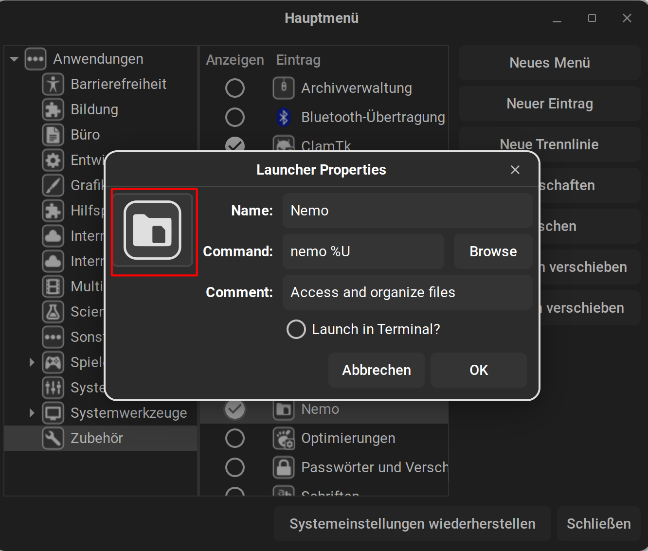Click the Bildung puzzle piece icon
Screen dimensions: 648x551
53,109
